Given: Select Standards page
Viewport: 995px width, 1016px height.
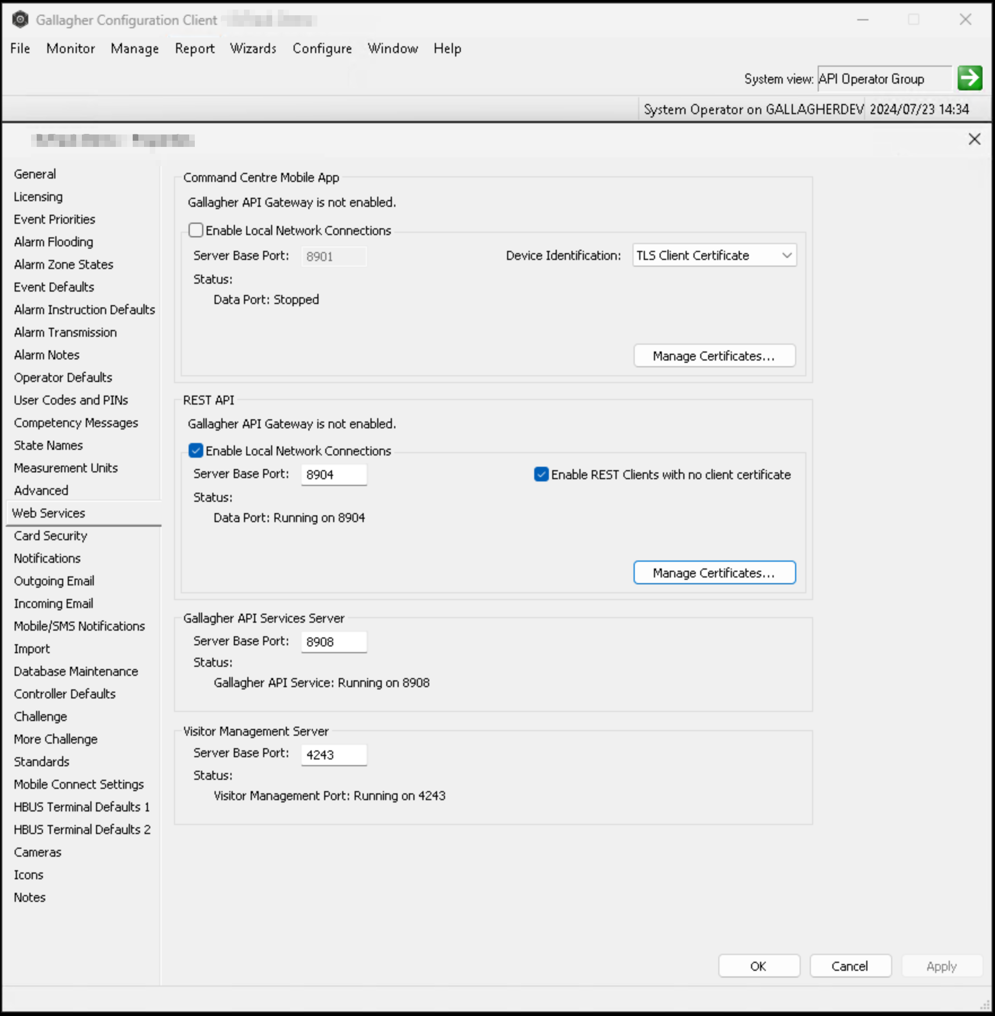Looking at the screenshot, I should point(42,762).
